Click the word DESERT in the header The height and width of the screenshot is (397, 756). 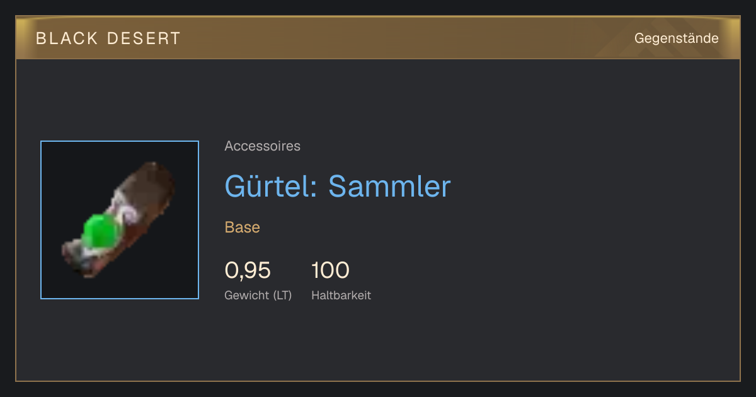pyautogui.click(x=144, y=38)
